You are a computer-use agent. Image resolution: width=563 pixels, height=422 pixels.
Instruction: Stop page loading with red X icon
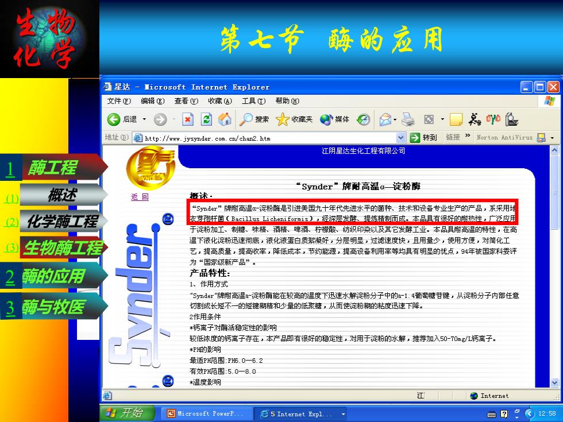pyautogui.click(x=188, y=119)
